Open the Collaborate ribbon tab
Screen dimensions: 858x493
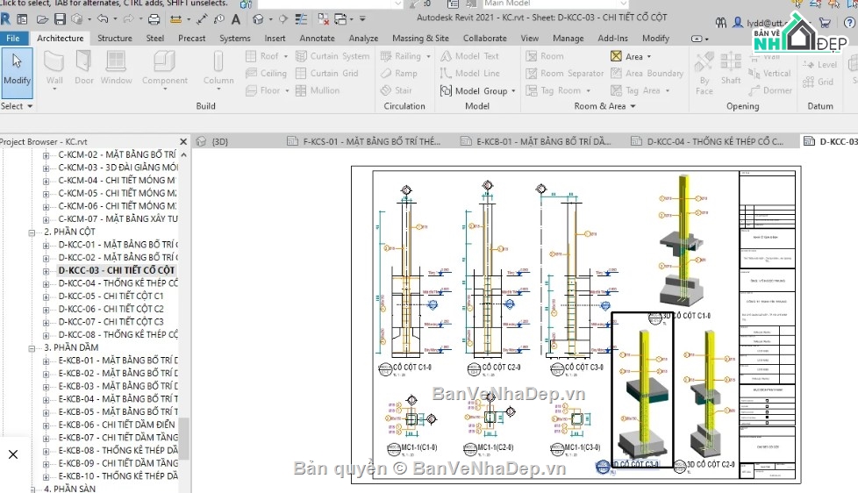pyautogui.click(x=485, y=39)
